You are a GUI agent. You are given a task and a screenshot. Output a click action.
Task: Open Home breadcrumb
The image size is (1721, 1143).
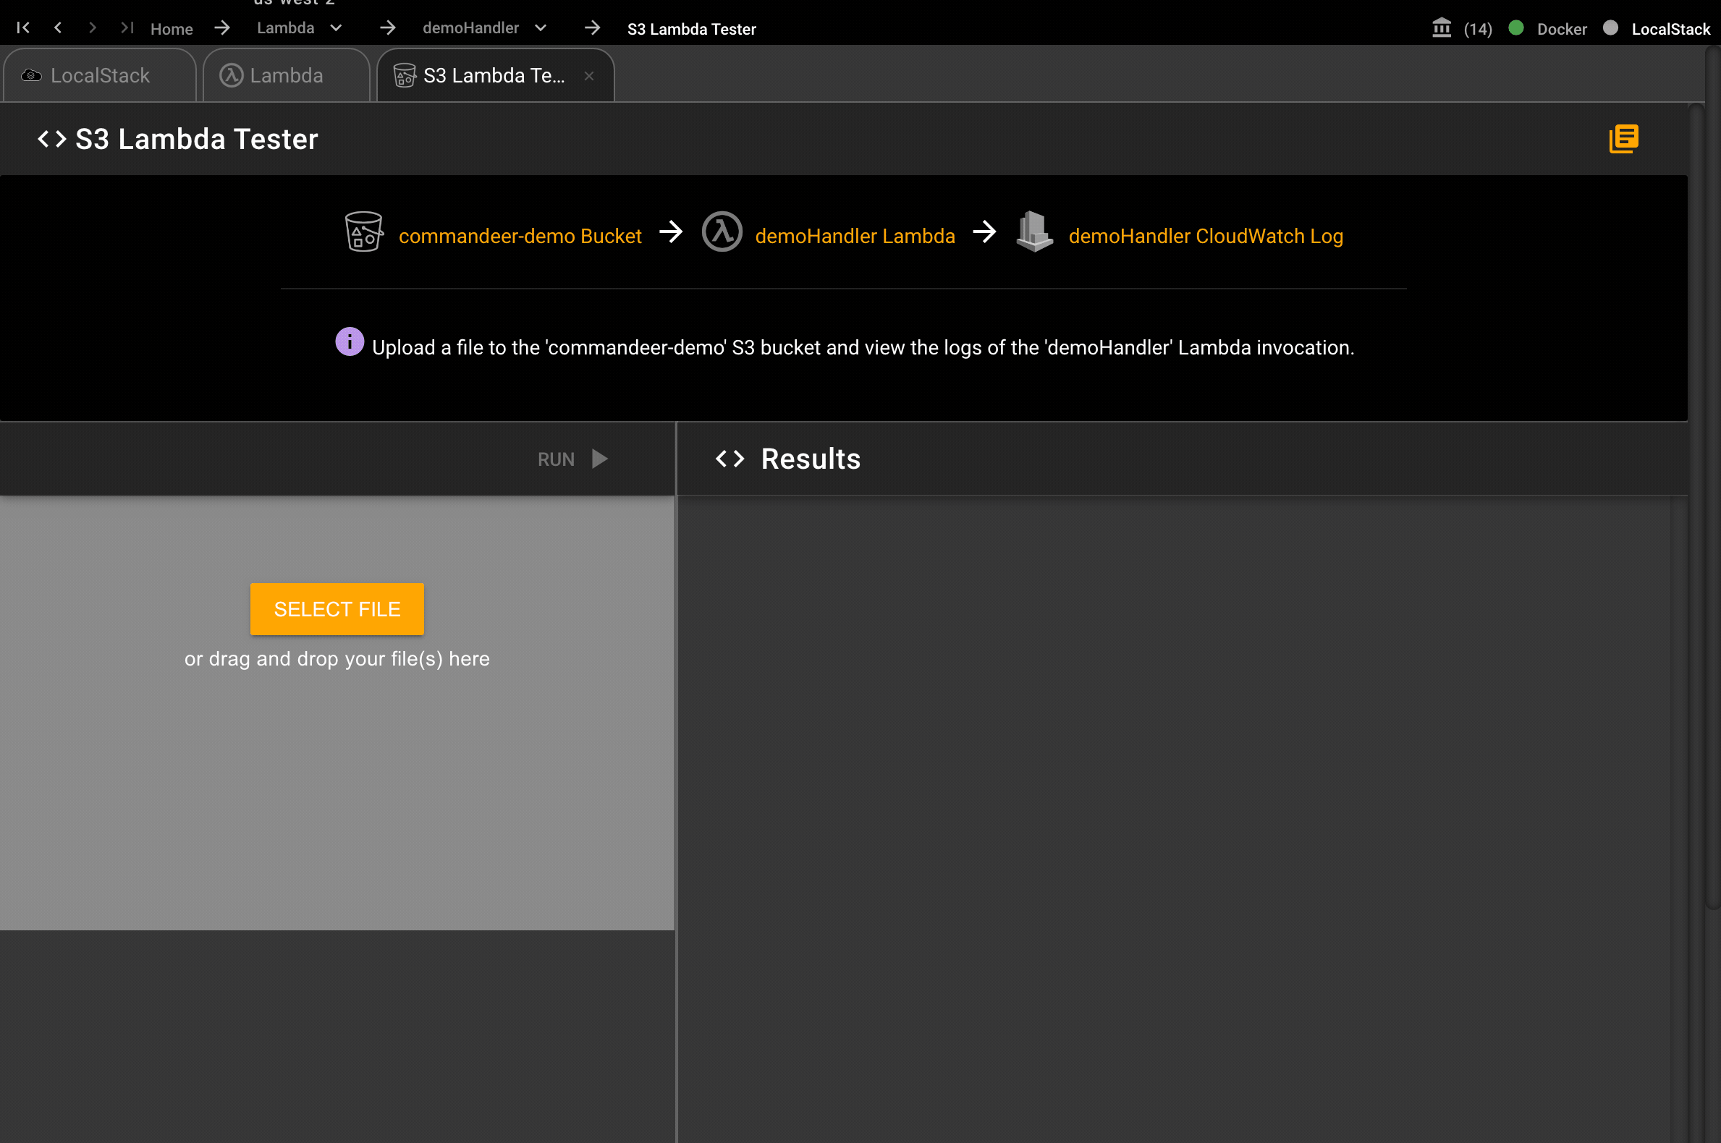(x=172, y=29)
